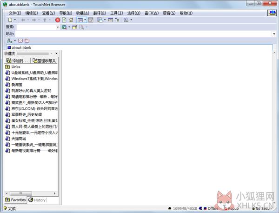Open the search engine dropdown arrow
Image resolution: width=279 pixels, height=213 pixels.
click(69, 27)
